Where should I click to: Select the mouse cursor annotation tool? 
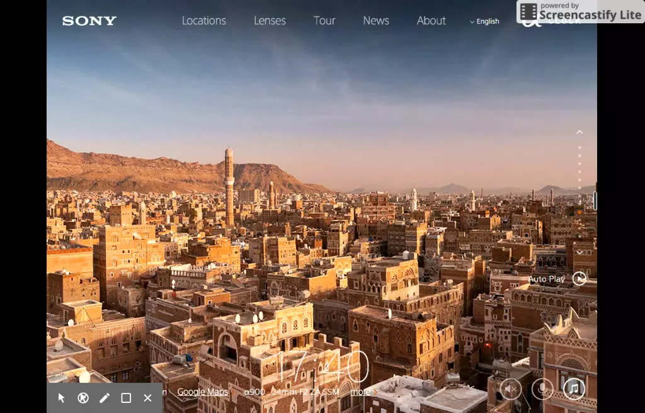(61, 398)
